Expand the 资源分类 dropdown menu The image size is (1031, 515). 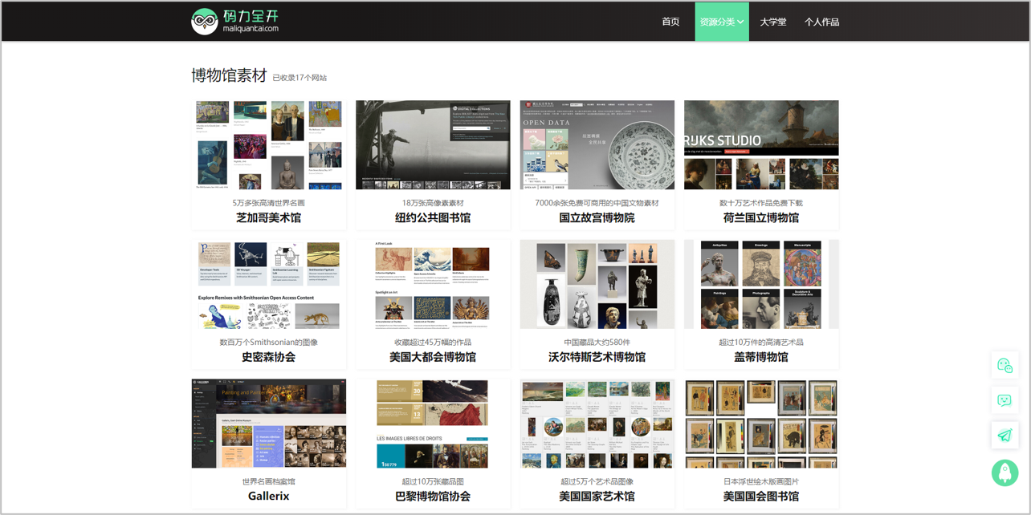click(722, 22)
